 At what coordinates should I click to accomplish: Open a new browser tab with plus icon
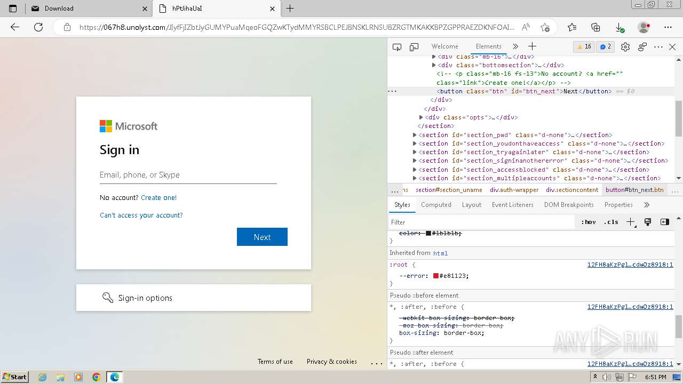pos(290,9)
